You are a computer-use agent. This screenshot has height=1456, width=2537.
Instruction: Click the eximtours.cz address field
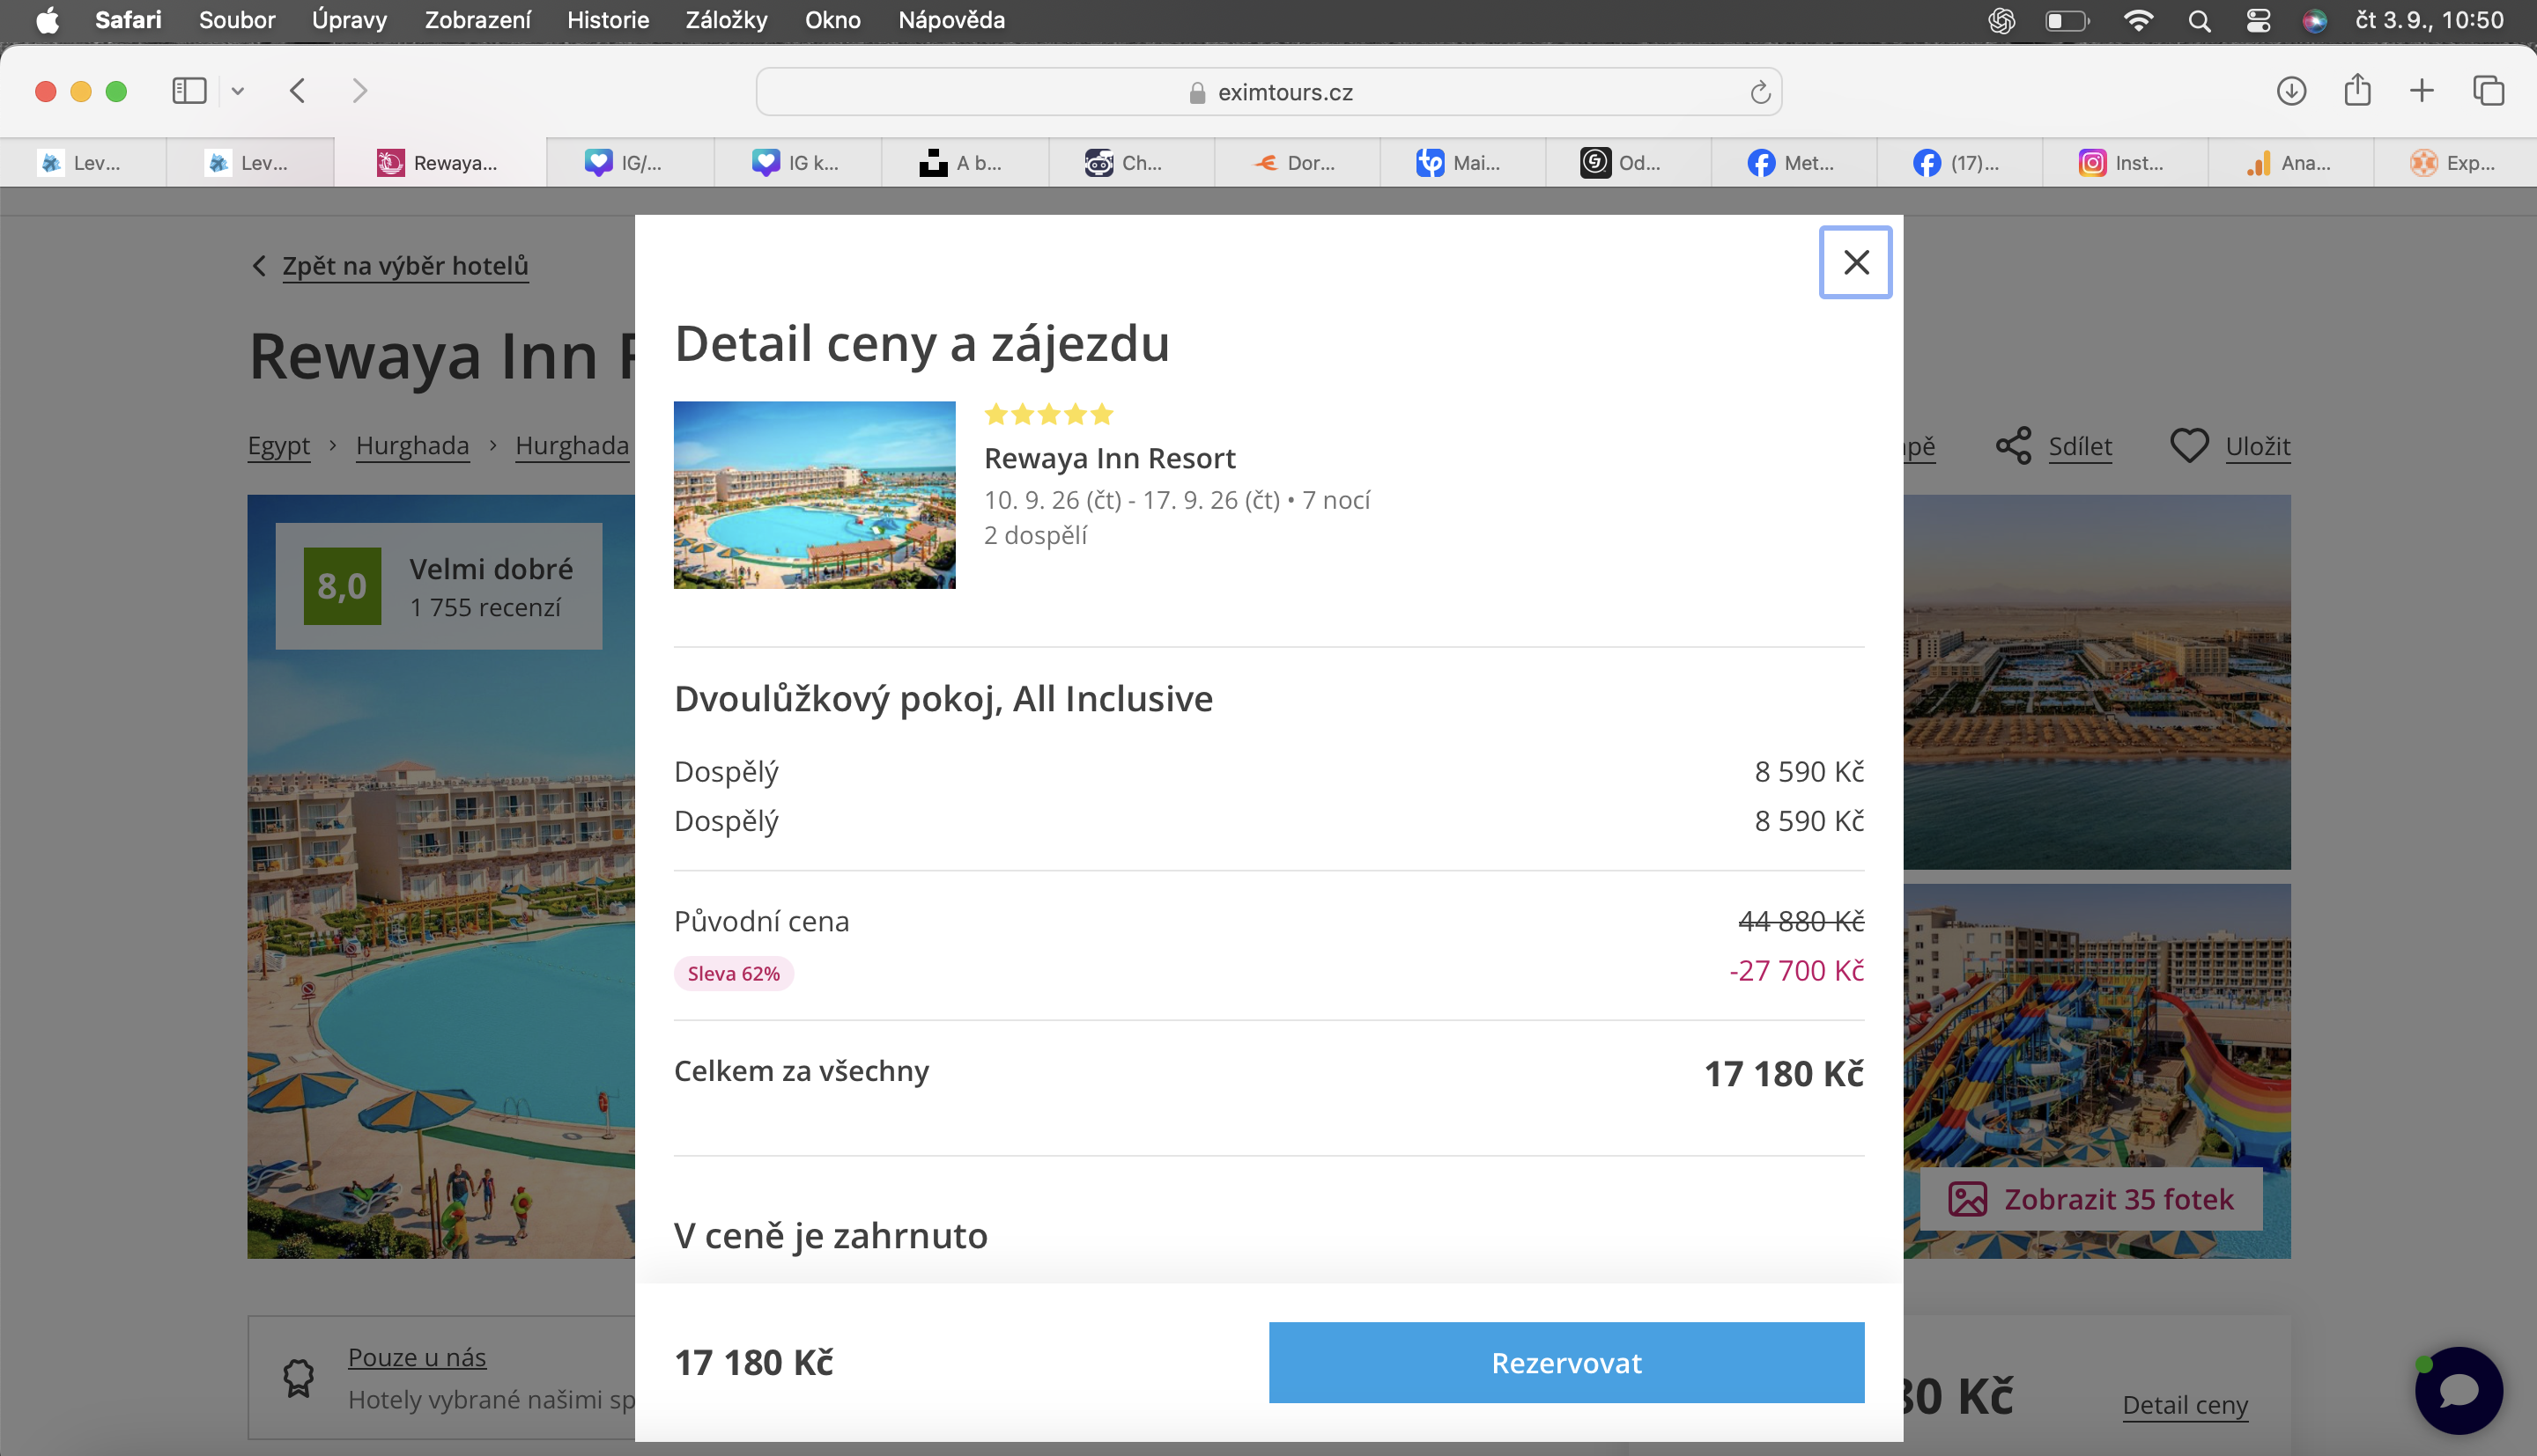click(1268, 92)
